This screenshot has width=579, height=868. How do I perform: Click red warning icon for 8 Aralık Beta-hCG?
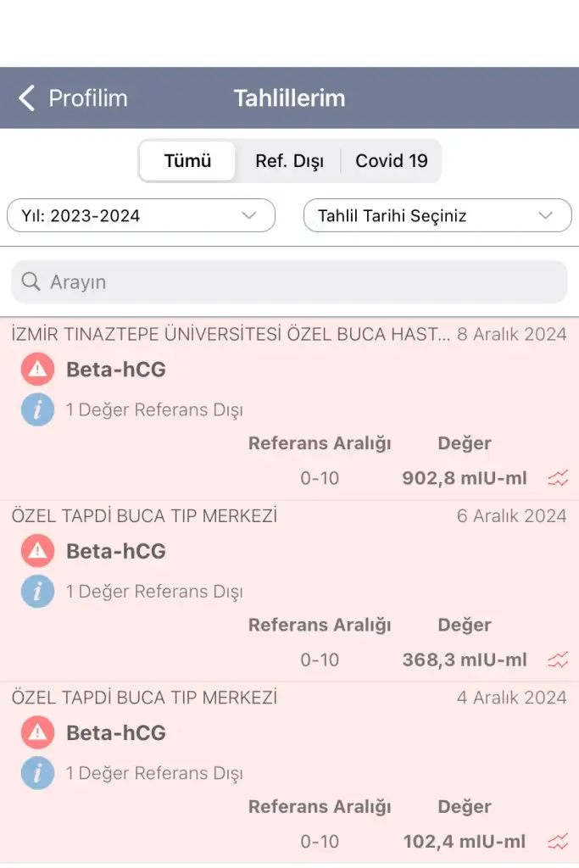tap(37, 370)
